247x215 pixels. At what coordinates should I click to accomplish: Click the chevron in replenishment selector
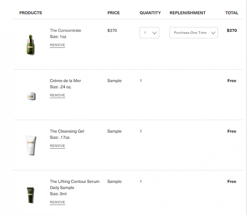click(x=213, y=33)
